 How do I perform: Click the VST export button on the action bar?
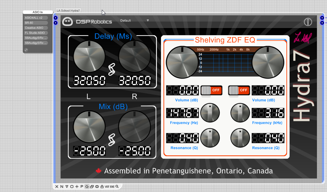click(x=107, y=187)
